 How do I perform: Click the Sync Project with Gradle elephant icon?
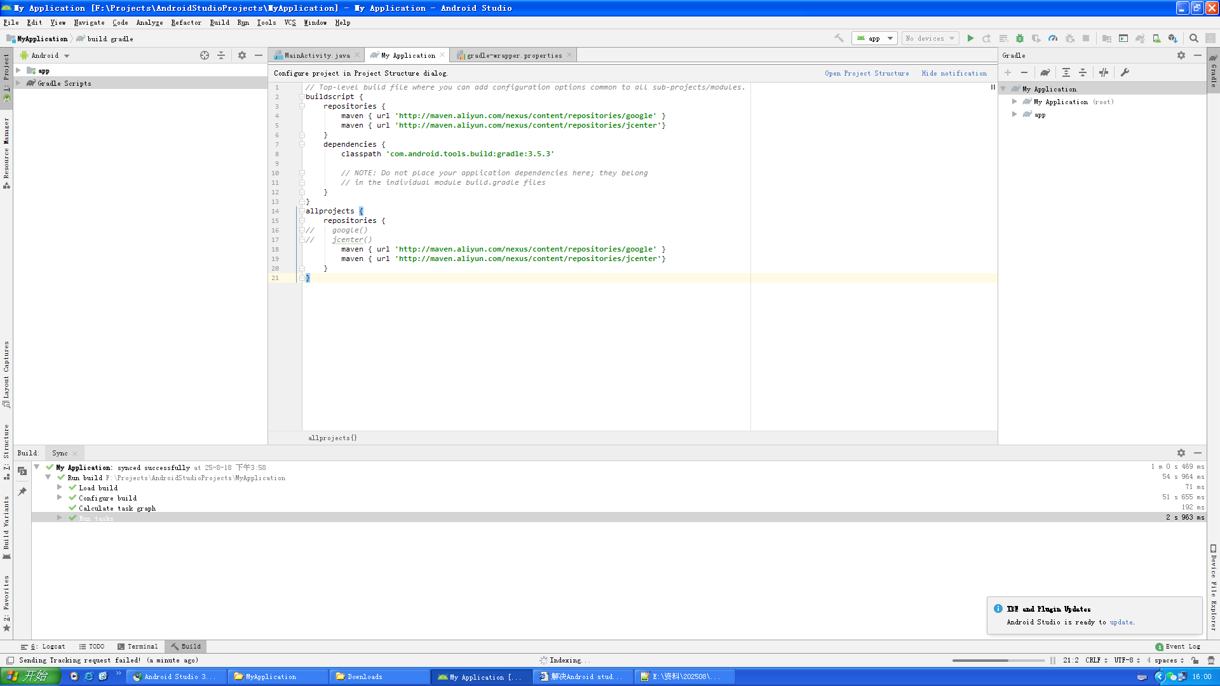coord(1140,38)
